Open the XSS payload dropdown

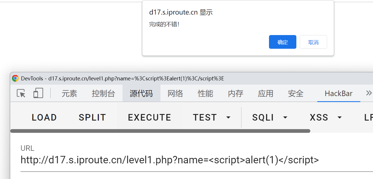coord(325,117)
